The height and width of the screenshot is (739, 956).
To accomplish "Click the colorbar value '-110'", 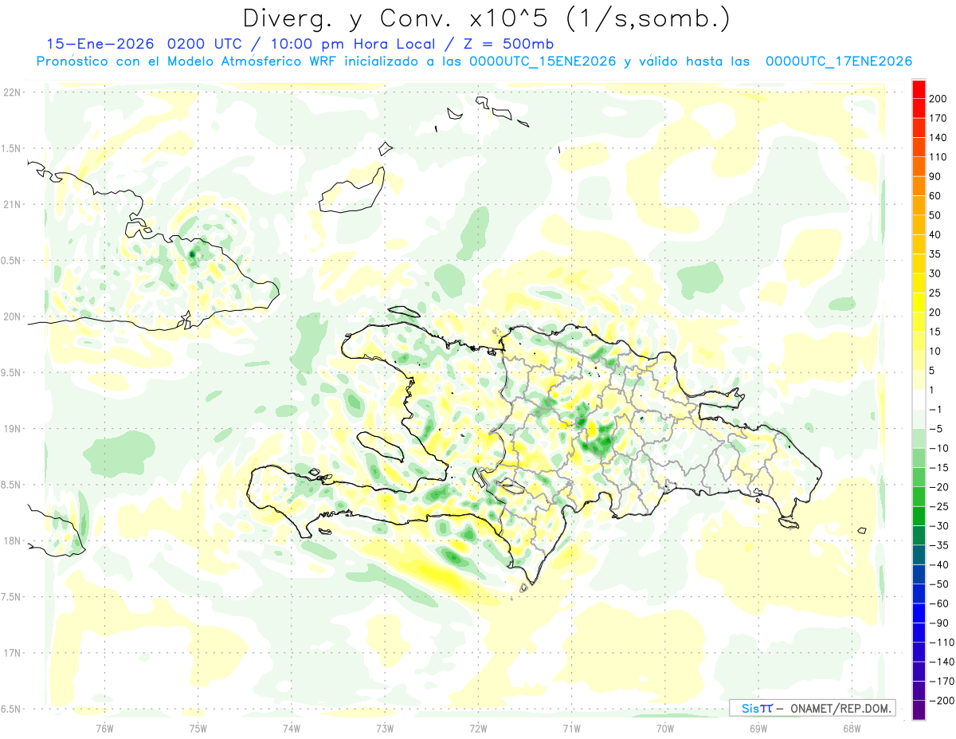I will coord(943,643).
